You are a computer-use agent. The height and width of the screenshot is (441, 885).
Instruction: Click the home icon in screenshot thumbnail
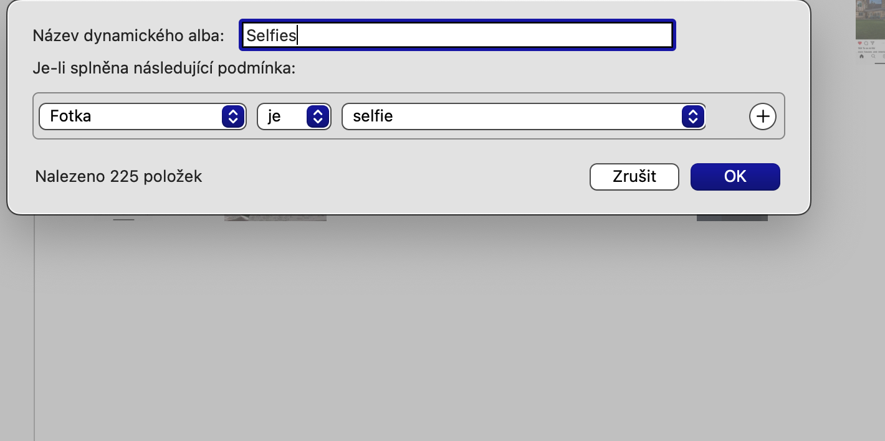(x=861, y=57)
